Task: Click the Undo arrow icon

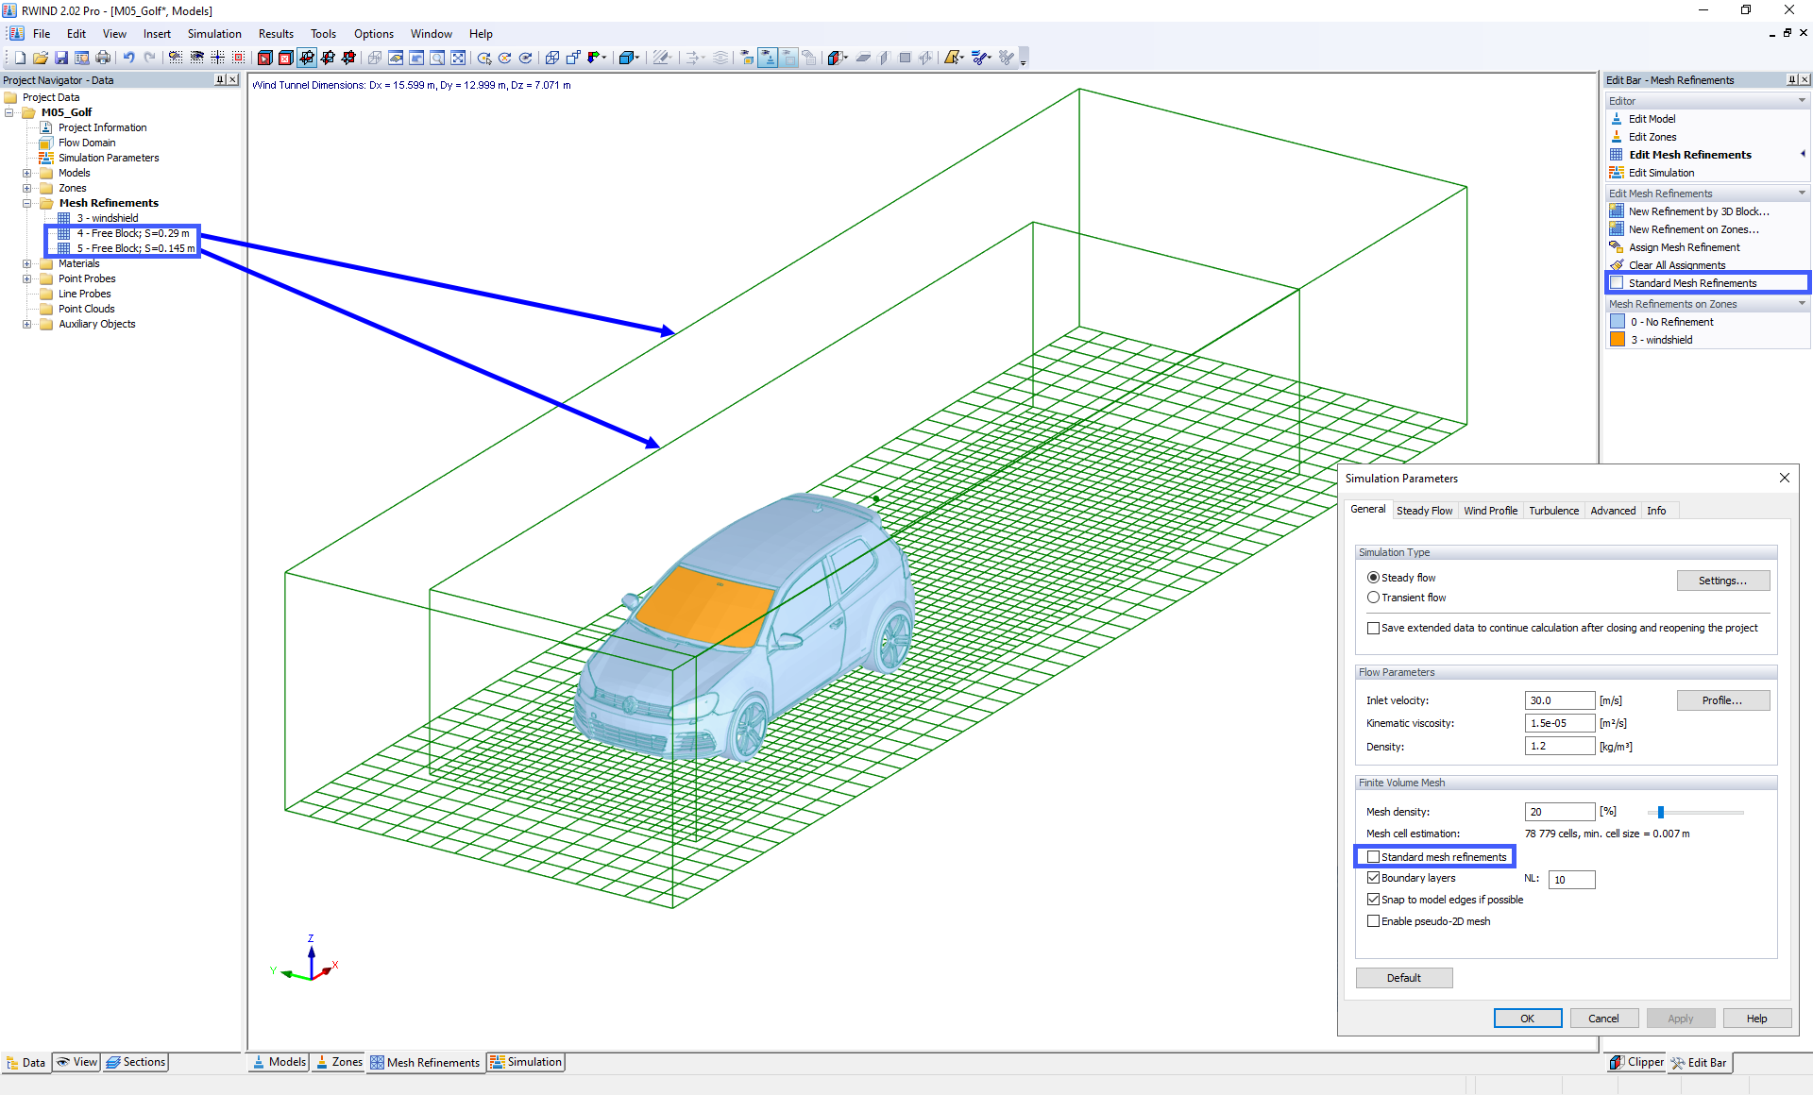Action: (129, 58)
